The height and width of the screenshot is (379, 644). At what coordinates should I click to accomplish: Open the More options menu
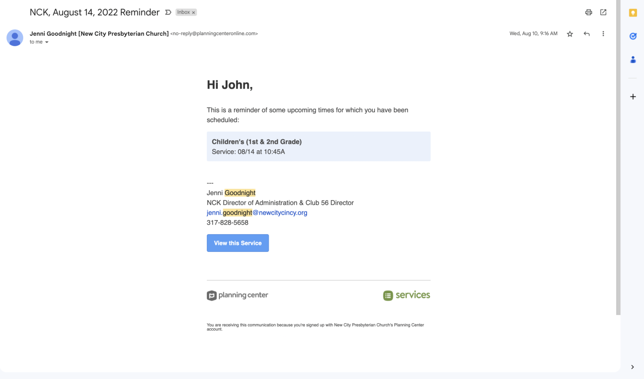(x=603, y=34)
